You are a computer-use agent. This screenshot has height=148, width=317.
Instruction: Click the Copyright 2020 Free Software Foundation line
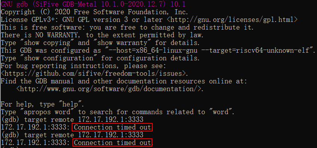click(94, 12)
